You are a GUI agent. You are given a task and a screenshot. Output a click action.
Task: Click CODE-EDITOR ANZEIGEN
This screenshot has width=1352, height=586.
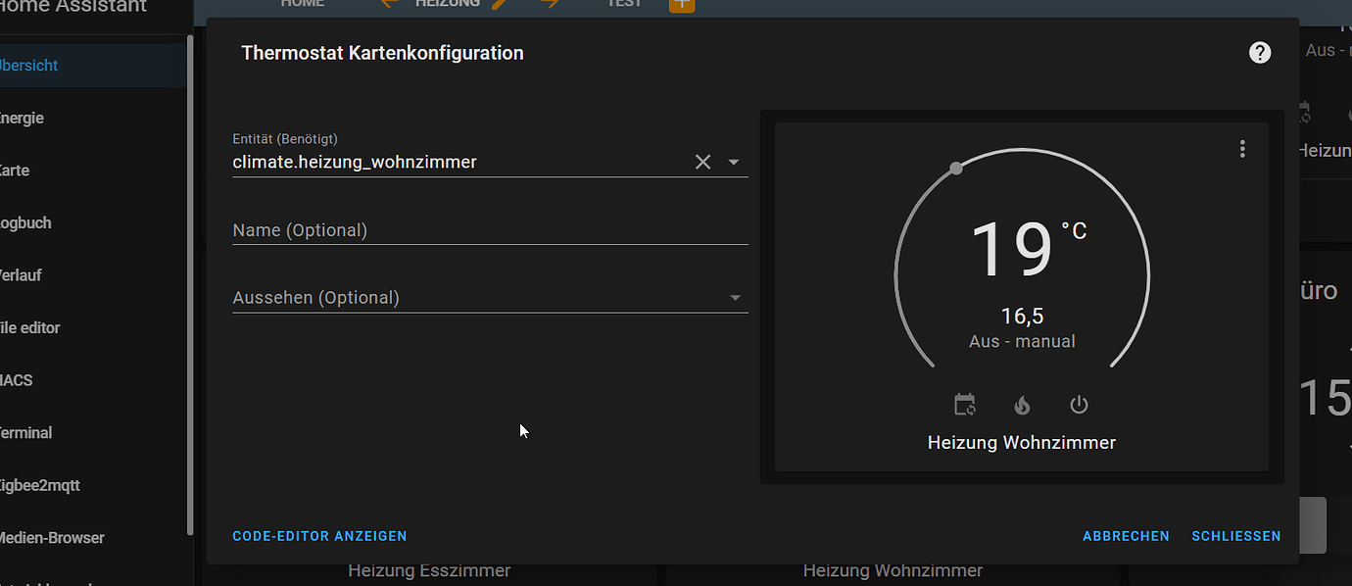(319, 536)
